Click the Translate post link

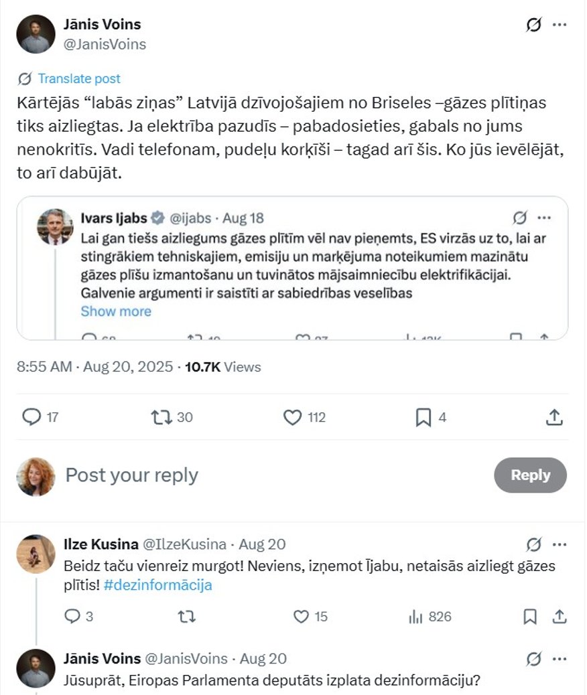(x=79, y=78)
